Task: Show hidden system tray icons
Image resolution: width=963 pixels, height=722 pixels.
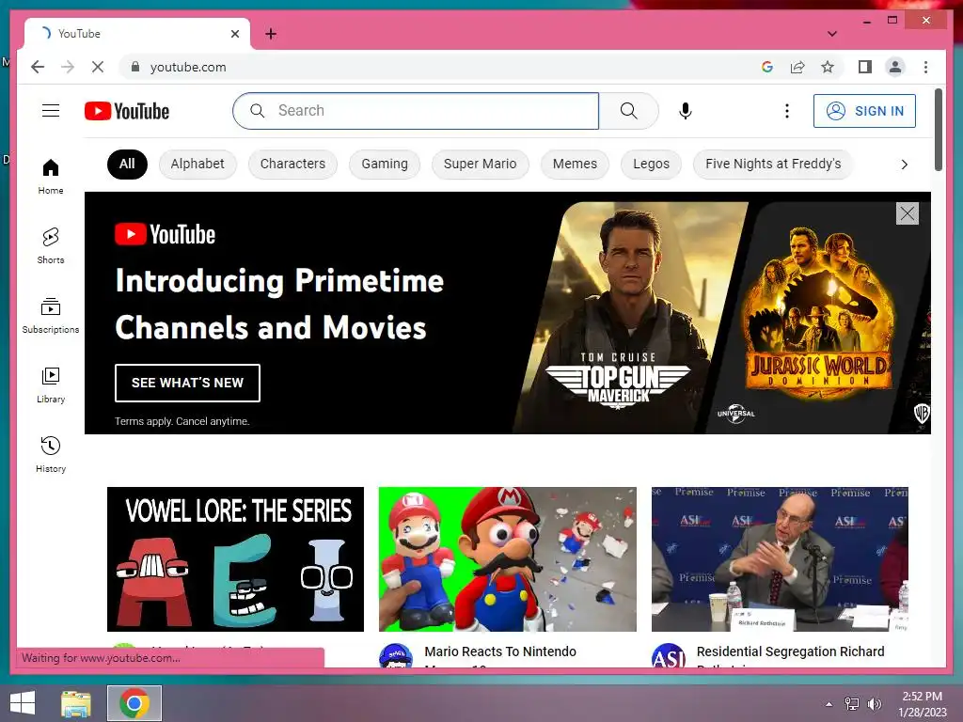Action: point(829,703)
